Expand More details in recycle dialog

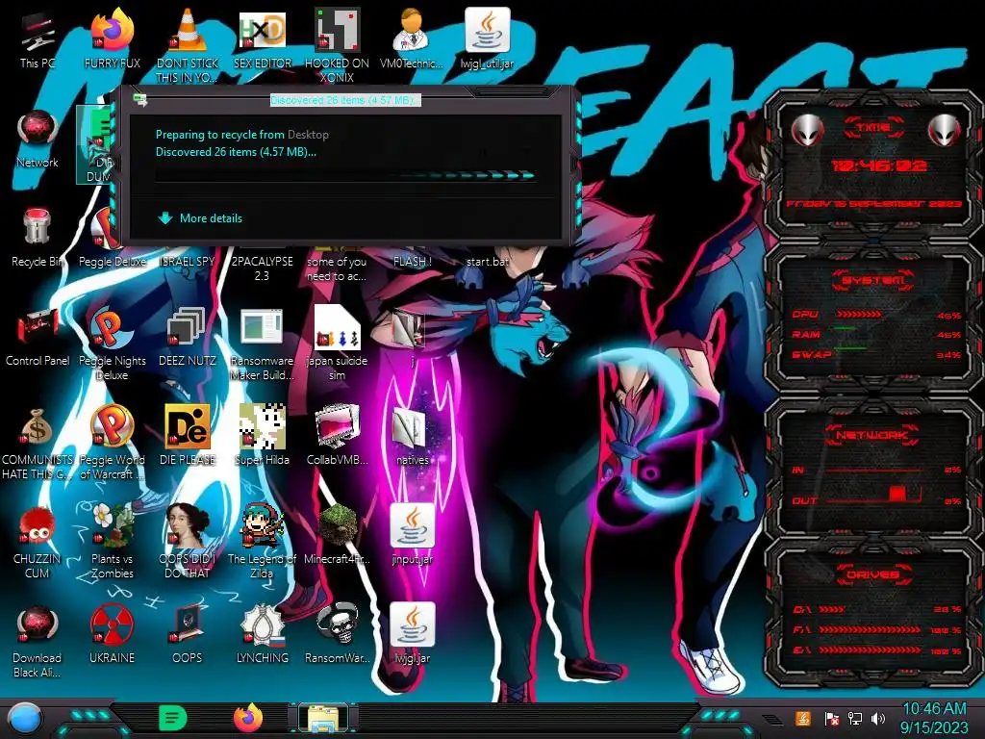pyautogui.click(x=200, y=218)
